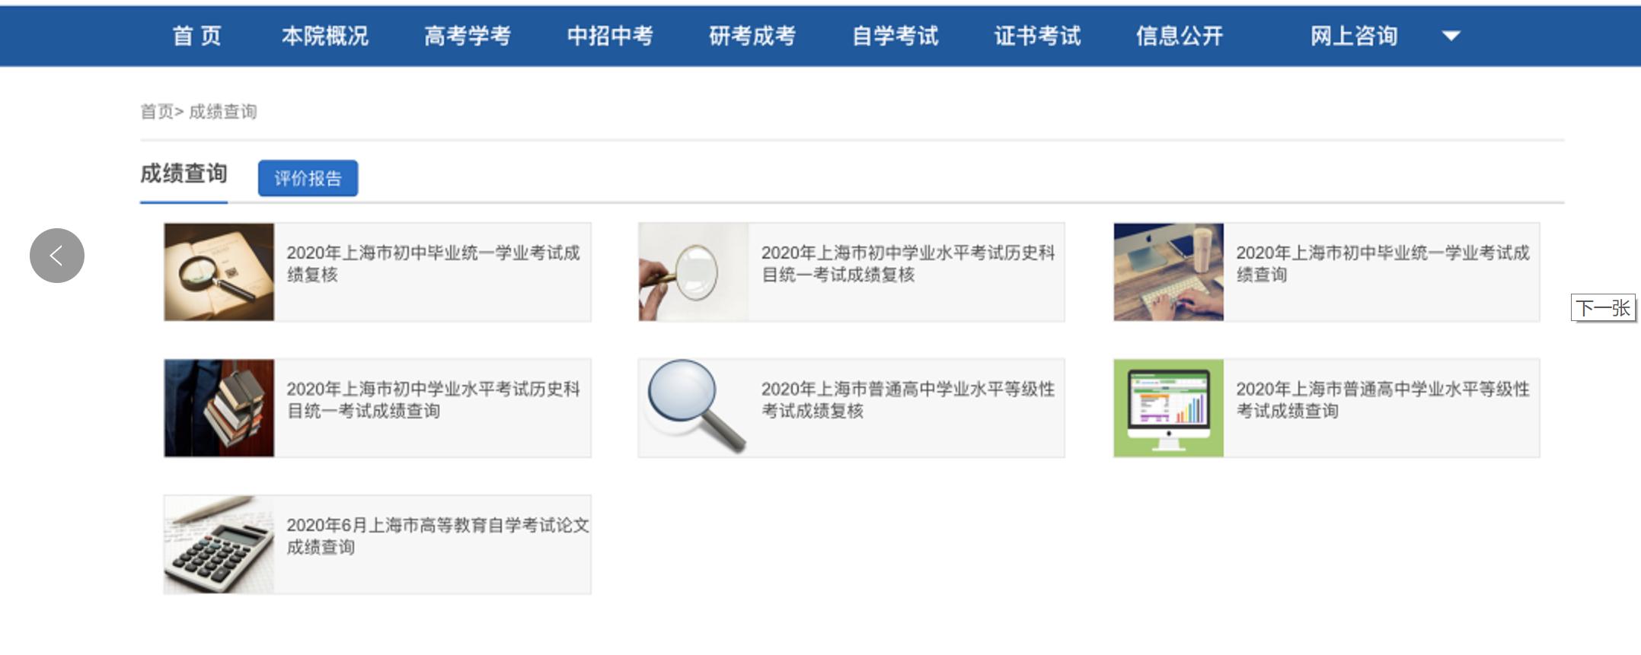Viewport: 1641px width, 655px height.
Task: Open the 网上咨询 navigation item
Action: (1354, 36)
